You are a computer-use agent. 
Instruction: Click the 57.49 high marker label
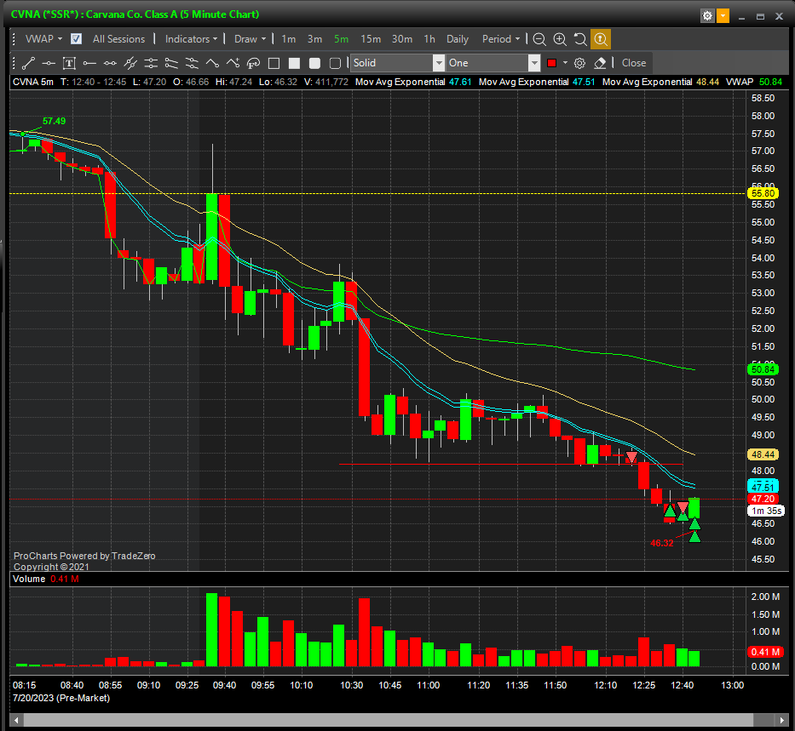pos(55,121)
